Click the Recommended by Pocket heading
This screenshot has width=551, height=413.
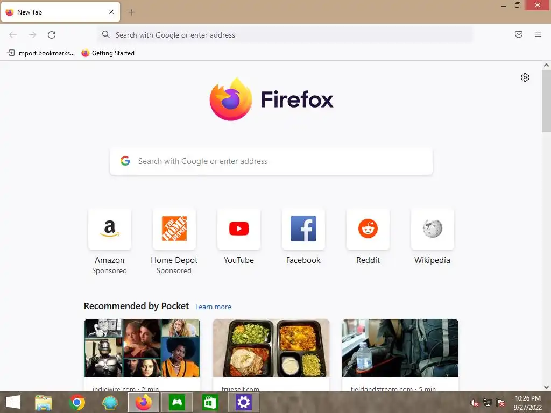pyautogui.click(x=136, y=306)
